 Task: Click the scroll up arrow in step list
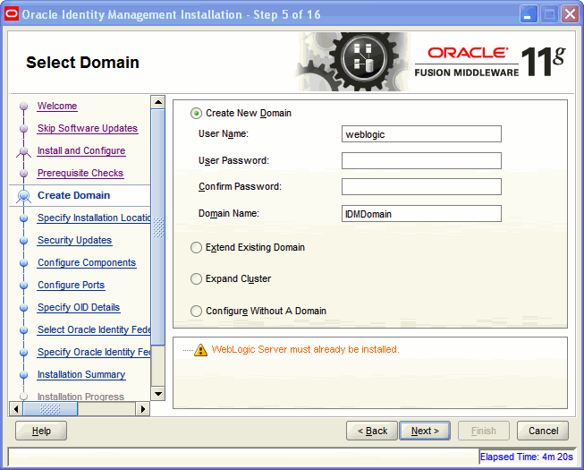(158, 102)
